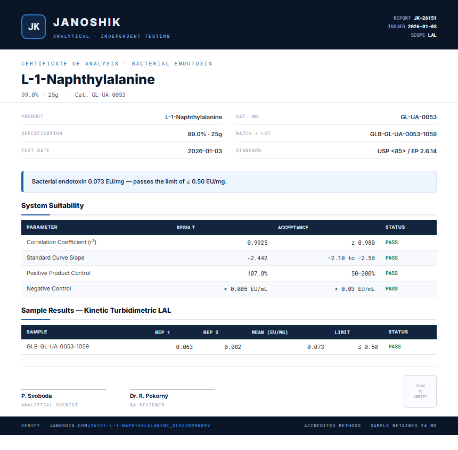Select the JANOSHIK brand title
This screenshot has height=450, width=458.
pyautogui.click(x=87, y=22)
